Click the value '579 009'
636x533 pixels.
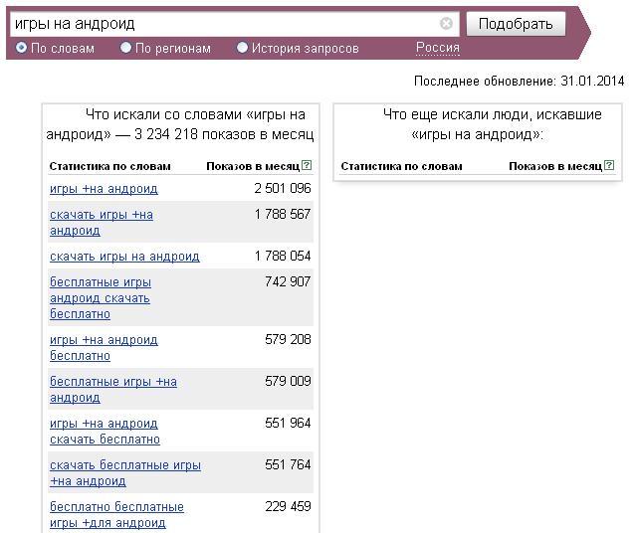[x=288, y=381]
